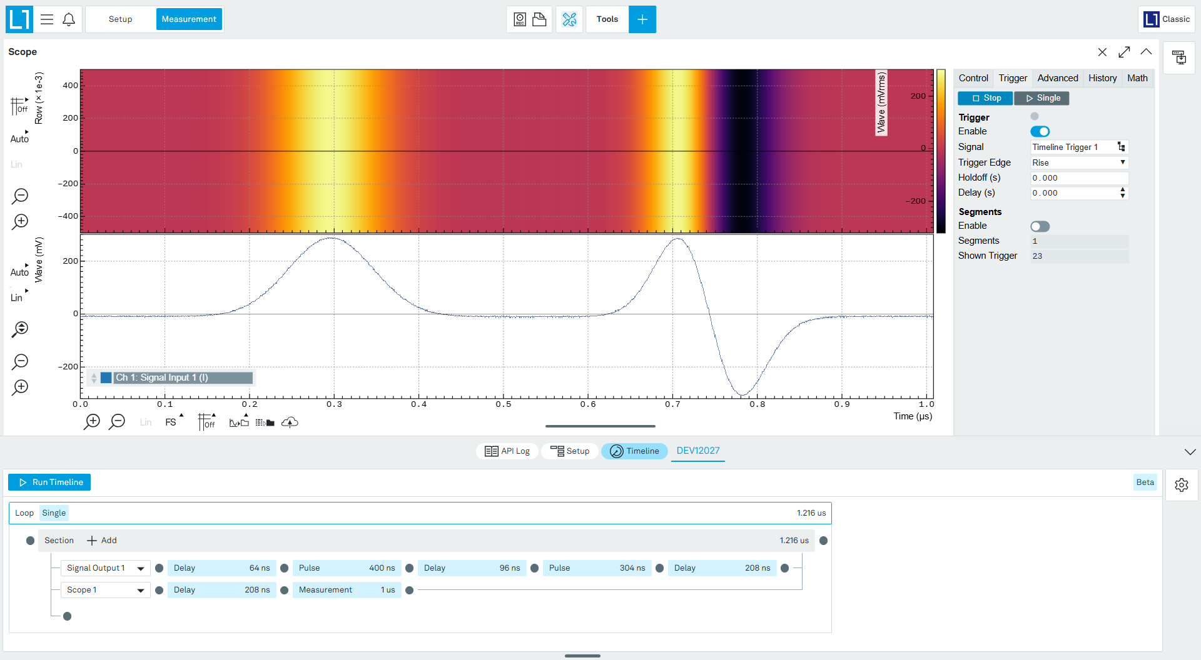
Task: Open the Signal Output 1 dropdown
Action: (106, 568)
